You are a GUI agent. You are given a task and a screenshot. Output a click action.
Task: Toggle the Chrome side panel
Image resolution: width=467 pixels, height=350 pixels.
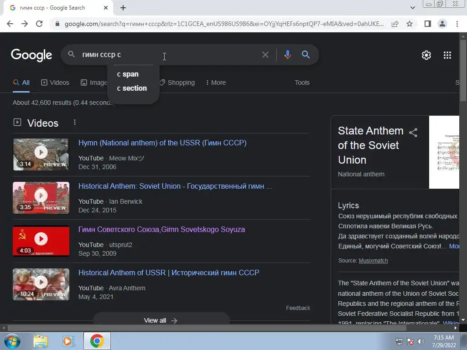pos(428,24)
